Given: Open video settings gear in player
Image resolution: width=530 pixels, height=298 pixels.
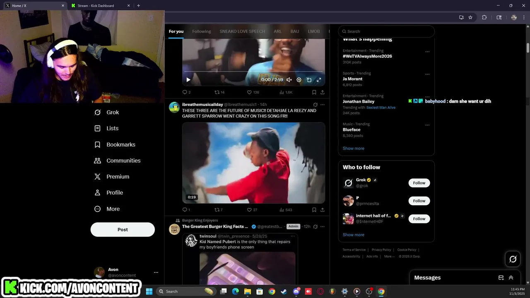Looking at the screenshot, I should 299,80.
